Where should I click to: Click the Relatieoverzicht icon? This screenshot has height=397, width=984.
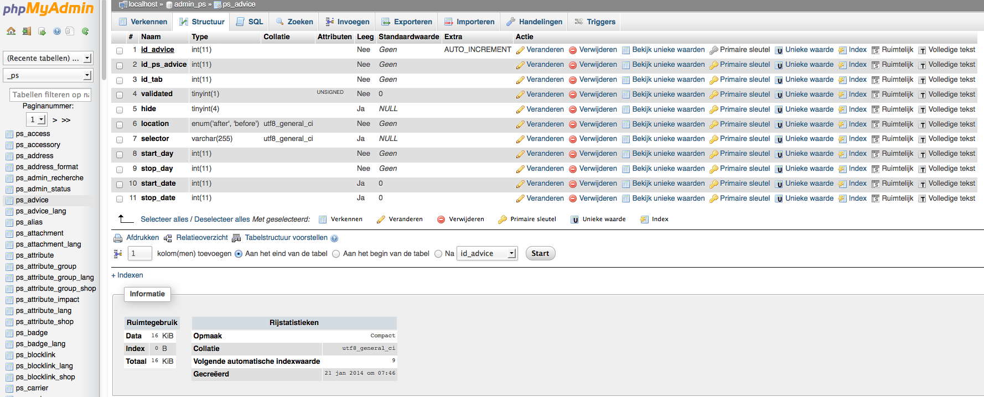(x=168, y=238)
